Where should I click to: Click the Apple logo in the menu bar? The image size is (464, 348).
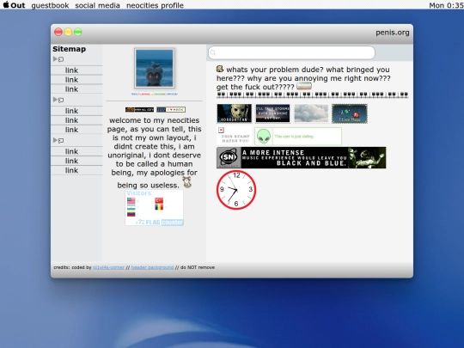[x=6, y=5]
